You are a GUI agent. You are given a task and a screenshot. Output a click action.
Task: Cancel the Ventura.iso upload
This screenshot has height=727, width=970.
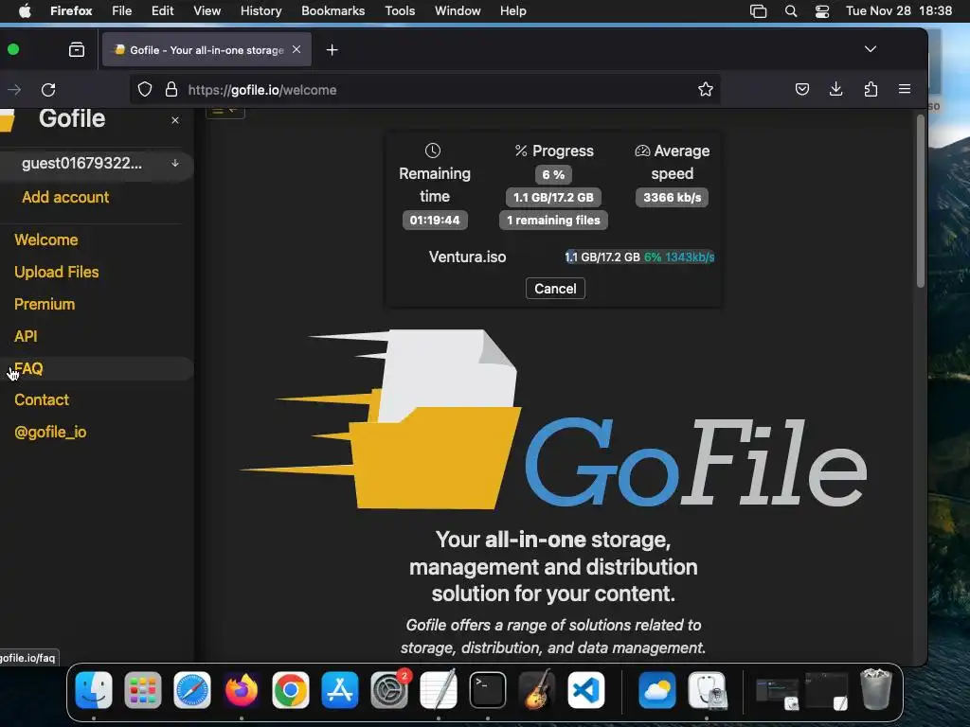(555, 289)
